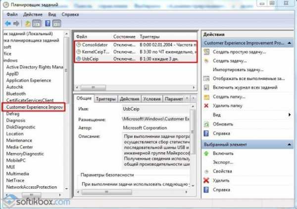The height and width of the screenshot is (209, 297).
Task: Sort tasks by Файл column header
Action: pos(82,37)
